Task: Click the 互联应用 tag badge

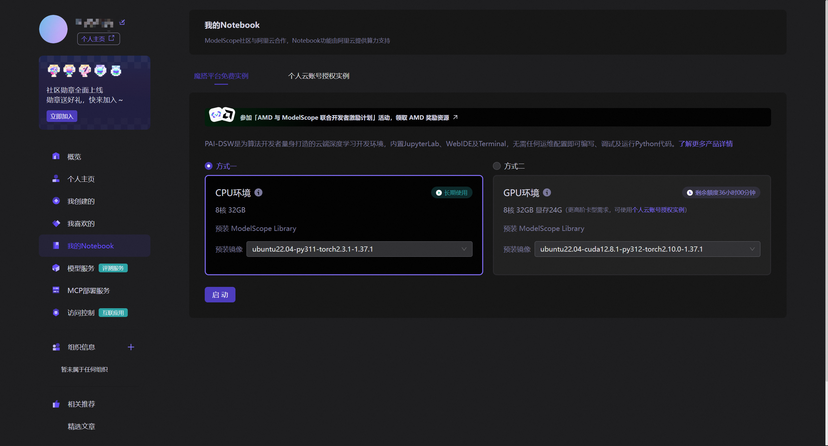Action: pos(113,313)
